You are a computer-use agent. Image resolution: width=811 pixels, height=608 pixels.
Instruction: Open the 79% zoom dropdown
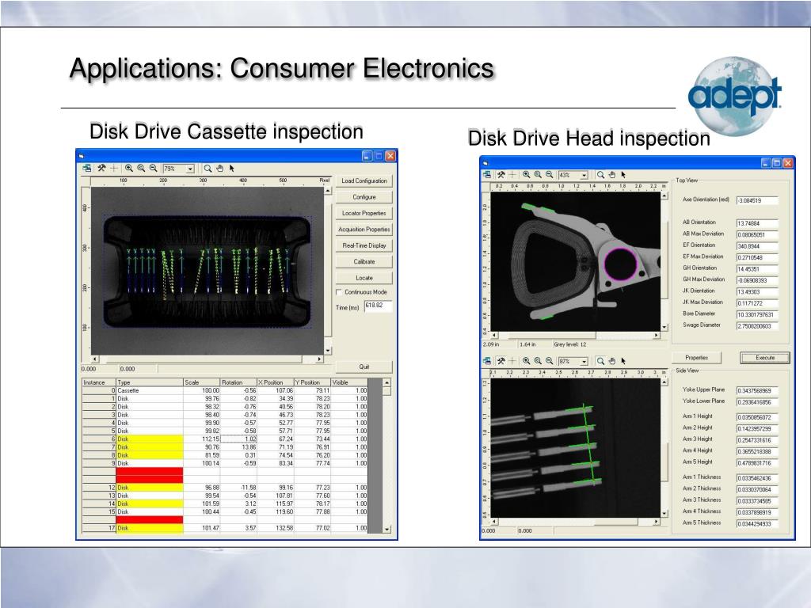pyautogui.click(x=190, y=169)
